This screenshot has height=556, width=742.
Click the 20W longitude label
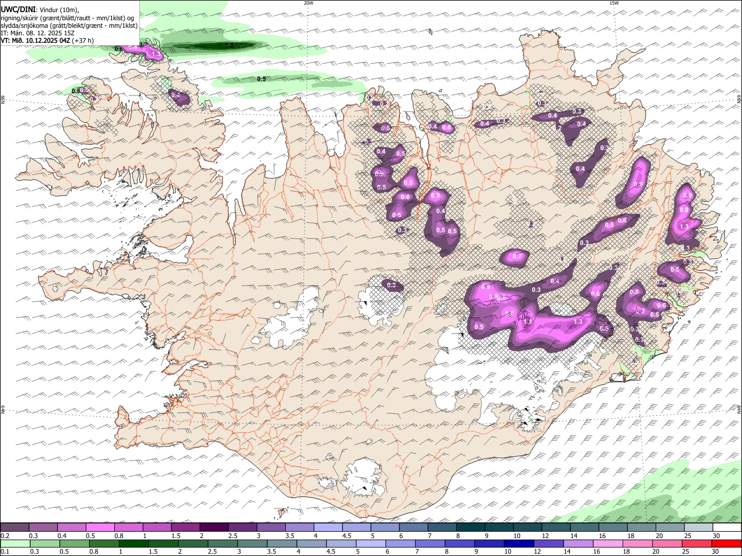[x=308, y=3]
